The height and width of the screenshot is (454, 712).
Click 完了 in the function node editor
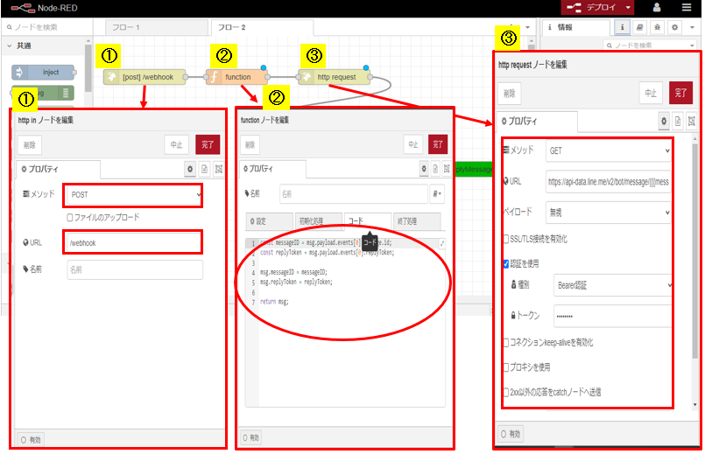pyautogui.click(x=438, y=144)
